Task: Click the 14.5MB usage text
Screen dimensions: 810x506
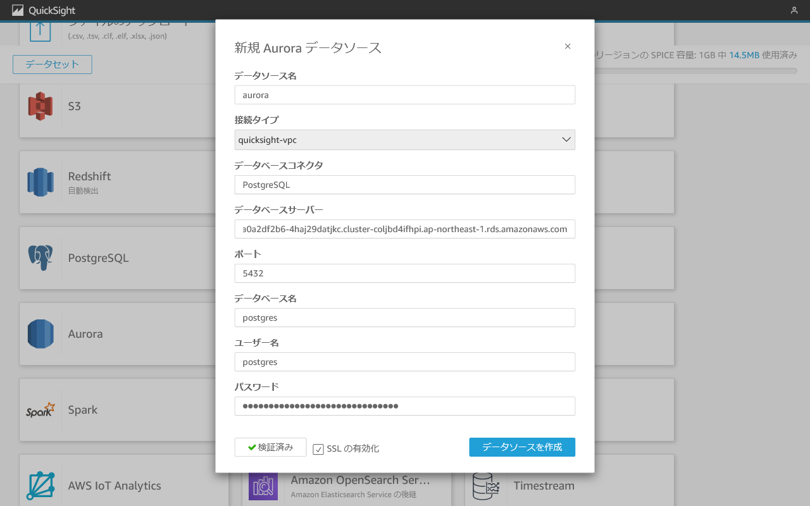Action: click(744, 55)
